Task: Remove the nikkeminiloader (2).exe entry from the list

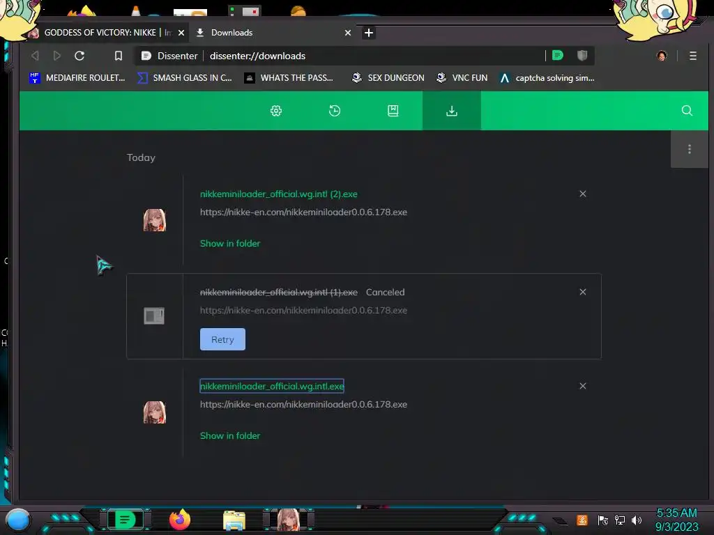Action: 582,194
